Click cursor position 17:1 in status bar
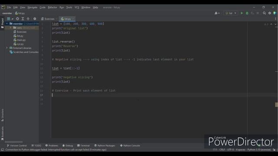Image resolution: width=278 pixels, height=156 pixels. [215, 150]
